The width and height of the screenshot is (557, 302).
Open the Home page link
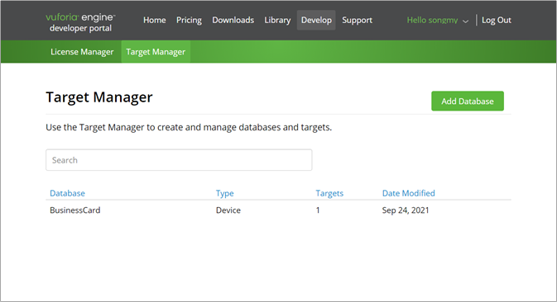pyautogui.click(x=155, y=20)
